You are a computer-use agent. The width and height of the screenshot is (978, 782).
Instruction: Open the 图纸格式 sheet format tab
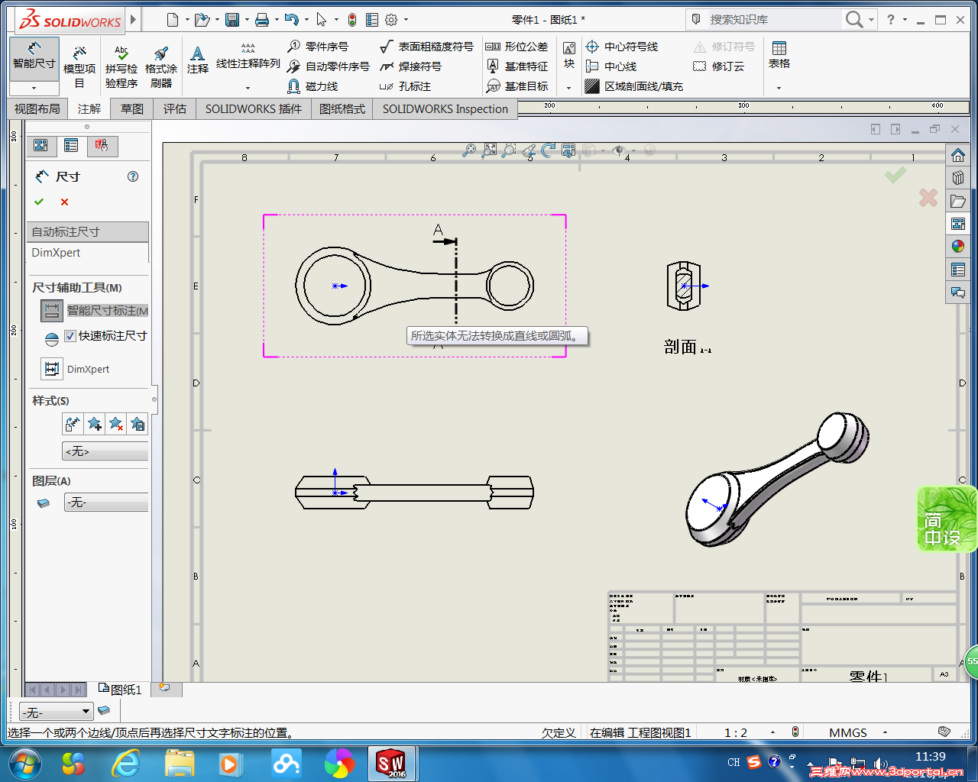[x=342, y=109]
